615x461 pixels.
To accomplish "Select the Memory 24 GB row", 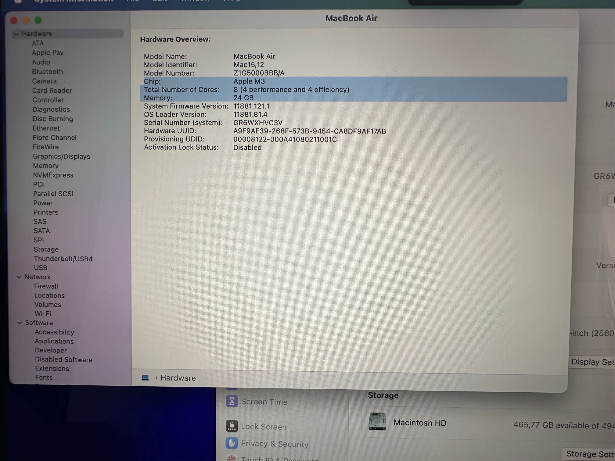I will point(354,98).
